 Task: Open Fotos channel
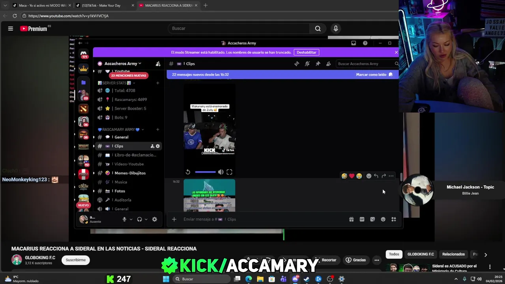(x=128, y=191)
